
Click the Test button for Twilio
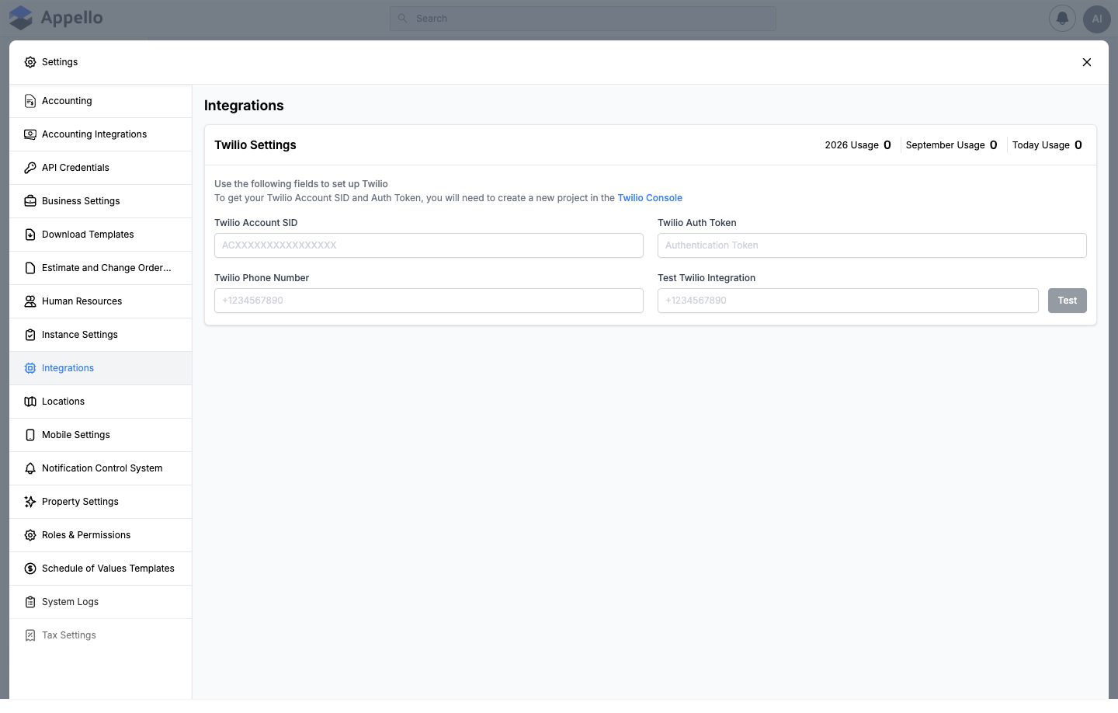pyautogui.click(x=1068, y=301)
